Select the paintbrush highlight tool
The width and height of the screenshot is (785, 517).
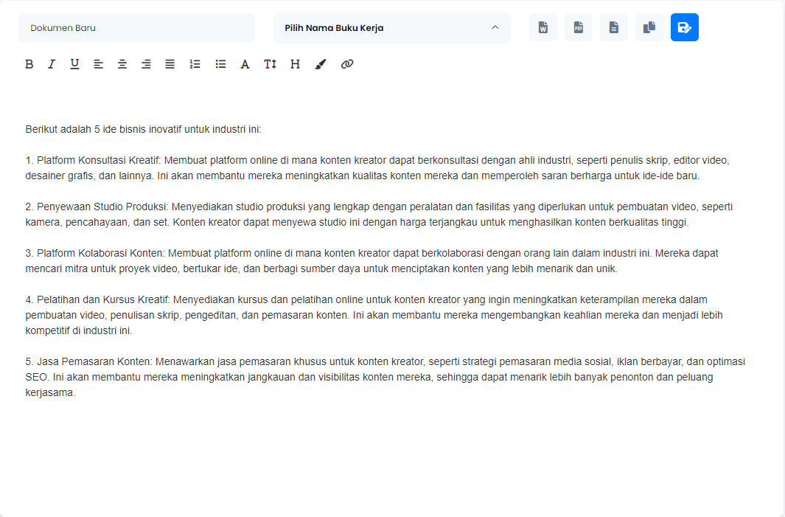point(320,64)
